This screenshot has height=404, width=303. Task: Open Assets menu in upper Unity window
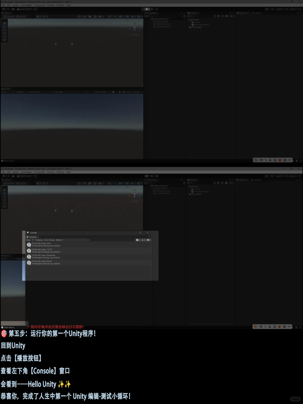(15, 5)
